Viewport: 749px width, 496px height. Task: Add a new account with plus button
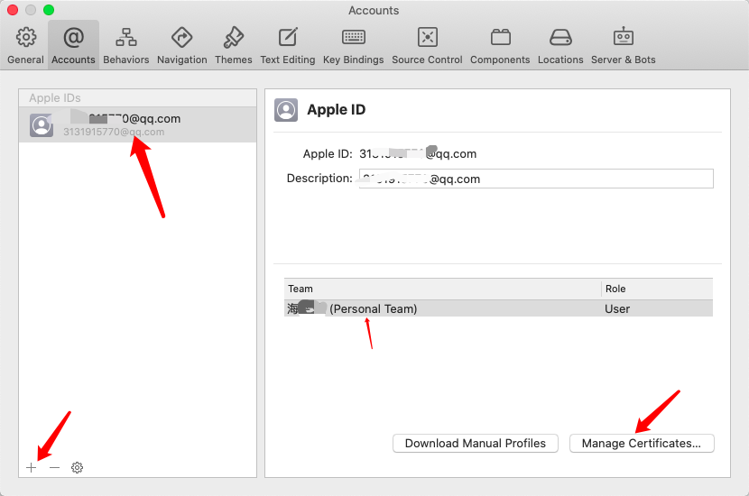pyautogui.click(x=32, y=467)
